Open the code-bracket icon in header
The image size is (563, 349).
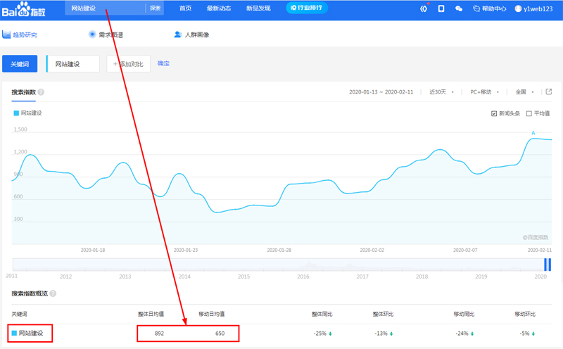tap(424, 8)
